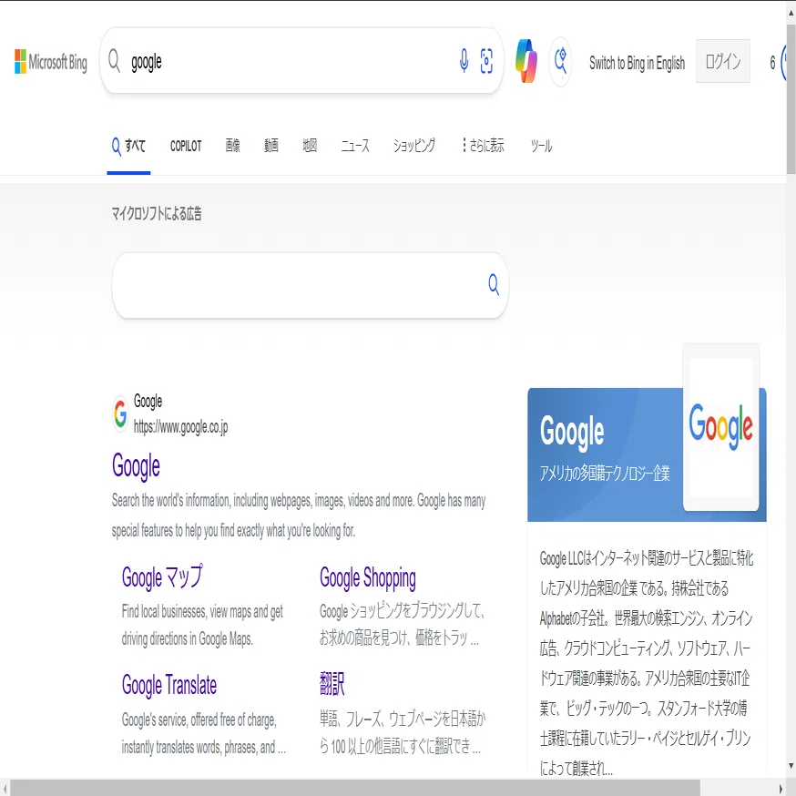
Task: Open the main Google result title link
Action: click(x=136, y=466)
